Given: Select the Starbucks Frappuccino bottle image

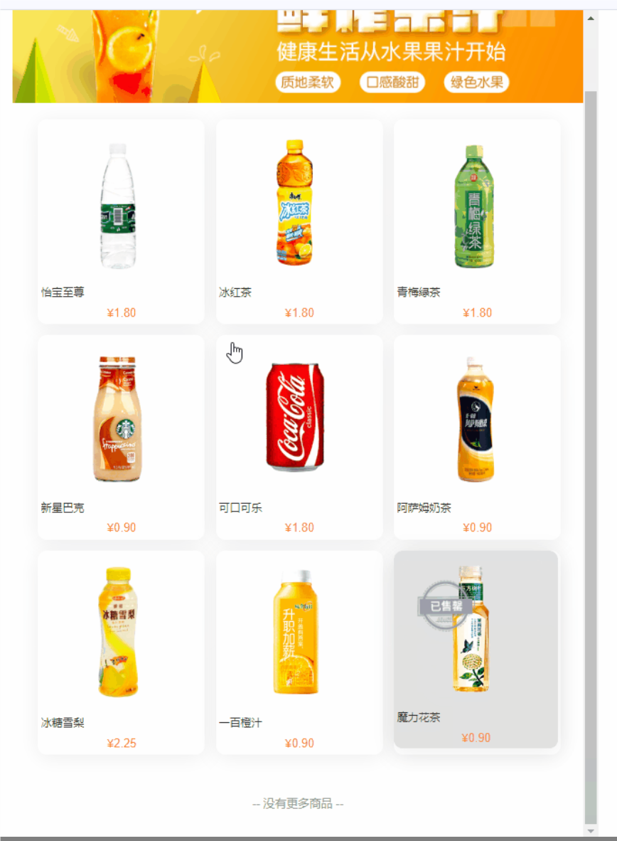Looking at the screenshot, I should click(117, 419).
